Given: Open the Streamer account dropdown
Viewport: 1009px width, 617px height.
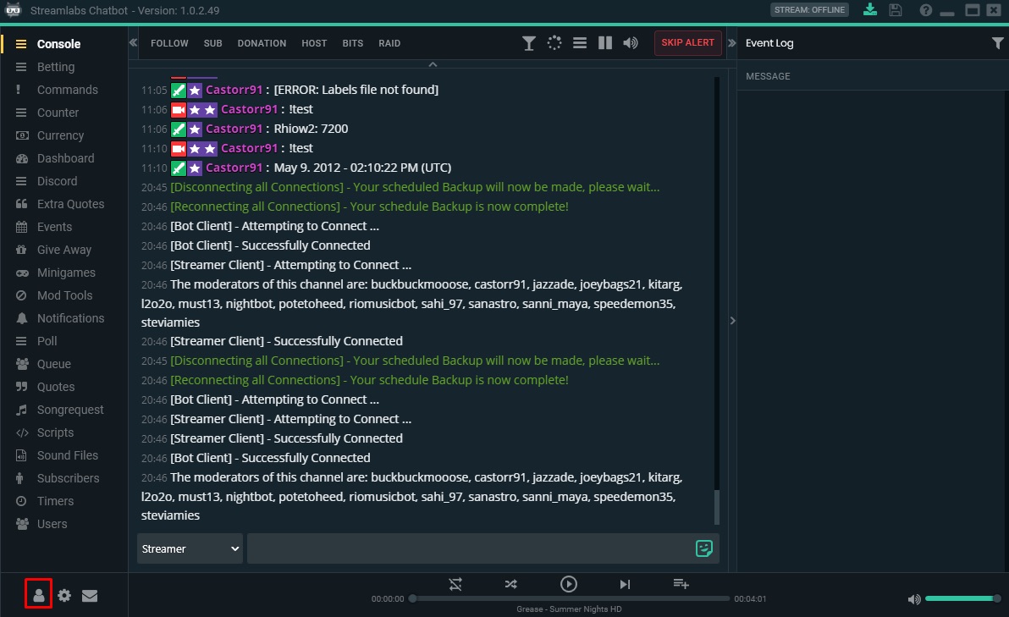Looking at the screenshot, I should click(190, 548).
